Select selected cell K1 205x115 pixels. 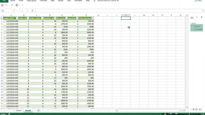pos(126,18)
